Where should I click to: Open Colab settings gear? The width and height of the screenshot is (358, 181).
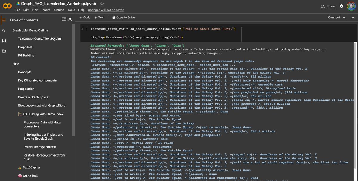pos(341,6)
